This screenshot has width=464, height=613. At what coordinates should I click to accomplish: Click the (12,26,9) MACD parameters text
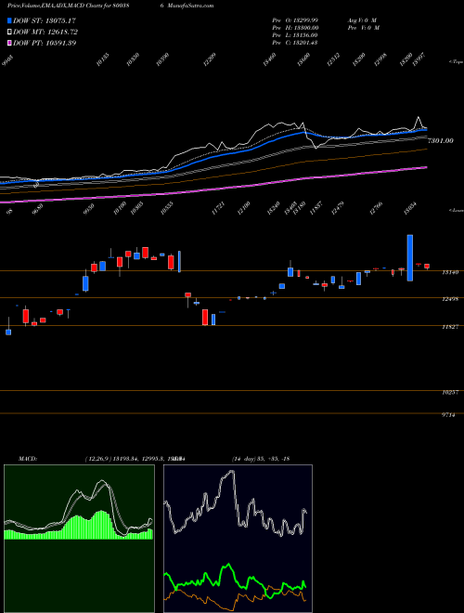click(98, 459)
